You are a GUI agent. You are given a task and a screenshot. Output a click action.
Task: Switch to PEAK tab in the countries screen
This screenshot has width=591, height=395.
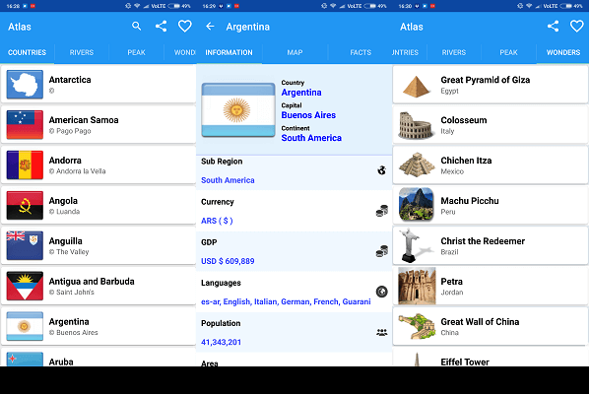pyautogui.click(x=136, y=52)
